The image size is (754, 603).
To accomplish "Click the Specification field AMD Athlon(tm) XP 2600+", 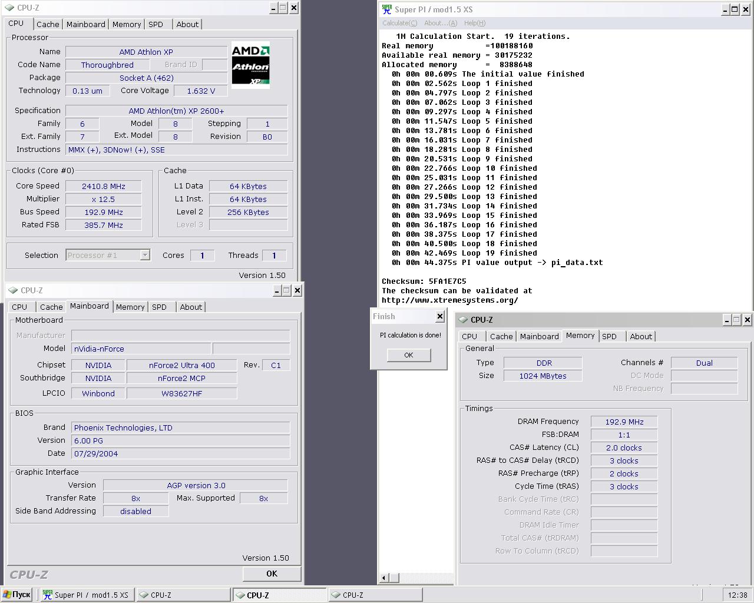I will [177, 111].
